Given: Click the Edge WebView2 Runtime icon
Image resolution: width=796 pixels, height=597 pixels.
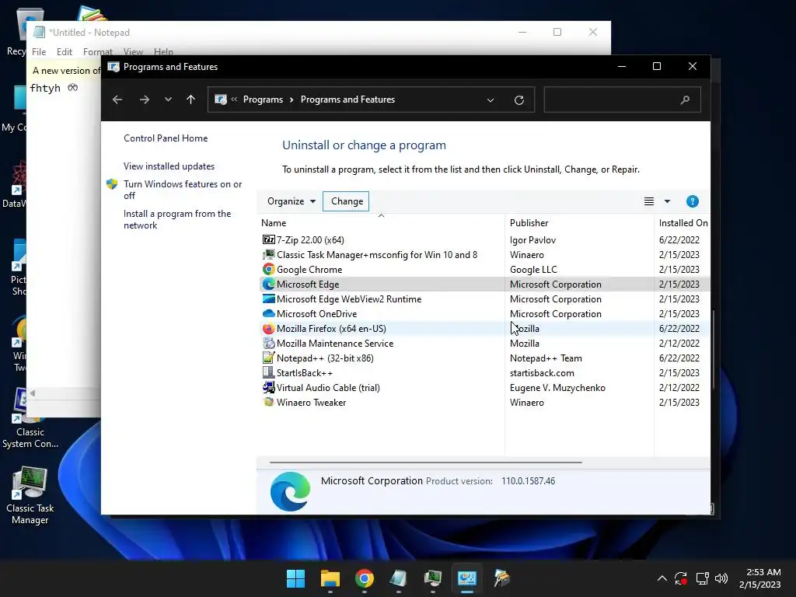Looking at the screenshot, I should coord(268,298).
